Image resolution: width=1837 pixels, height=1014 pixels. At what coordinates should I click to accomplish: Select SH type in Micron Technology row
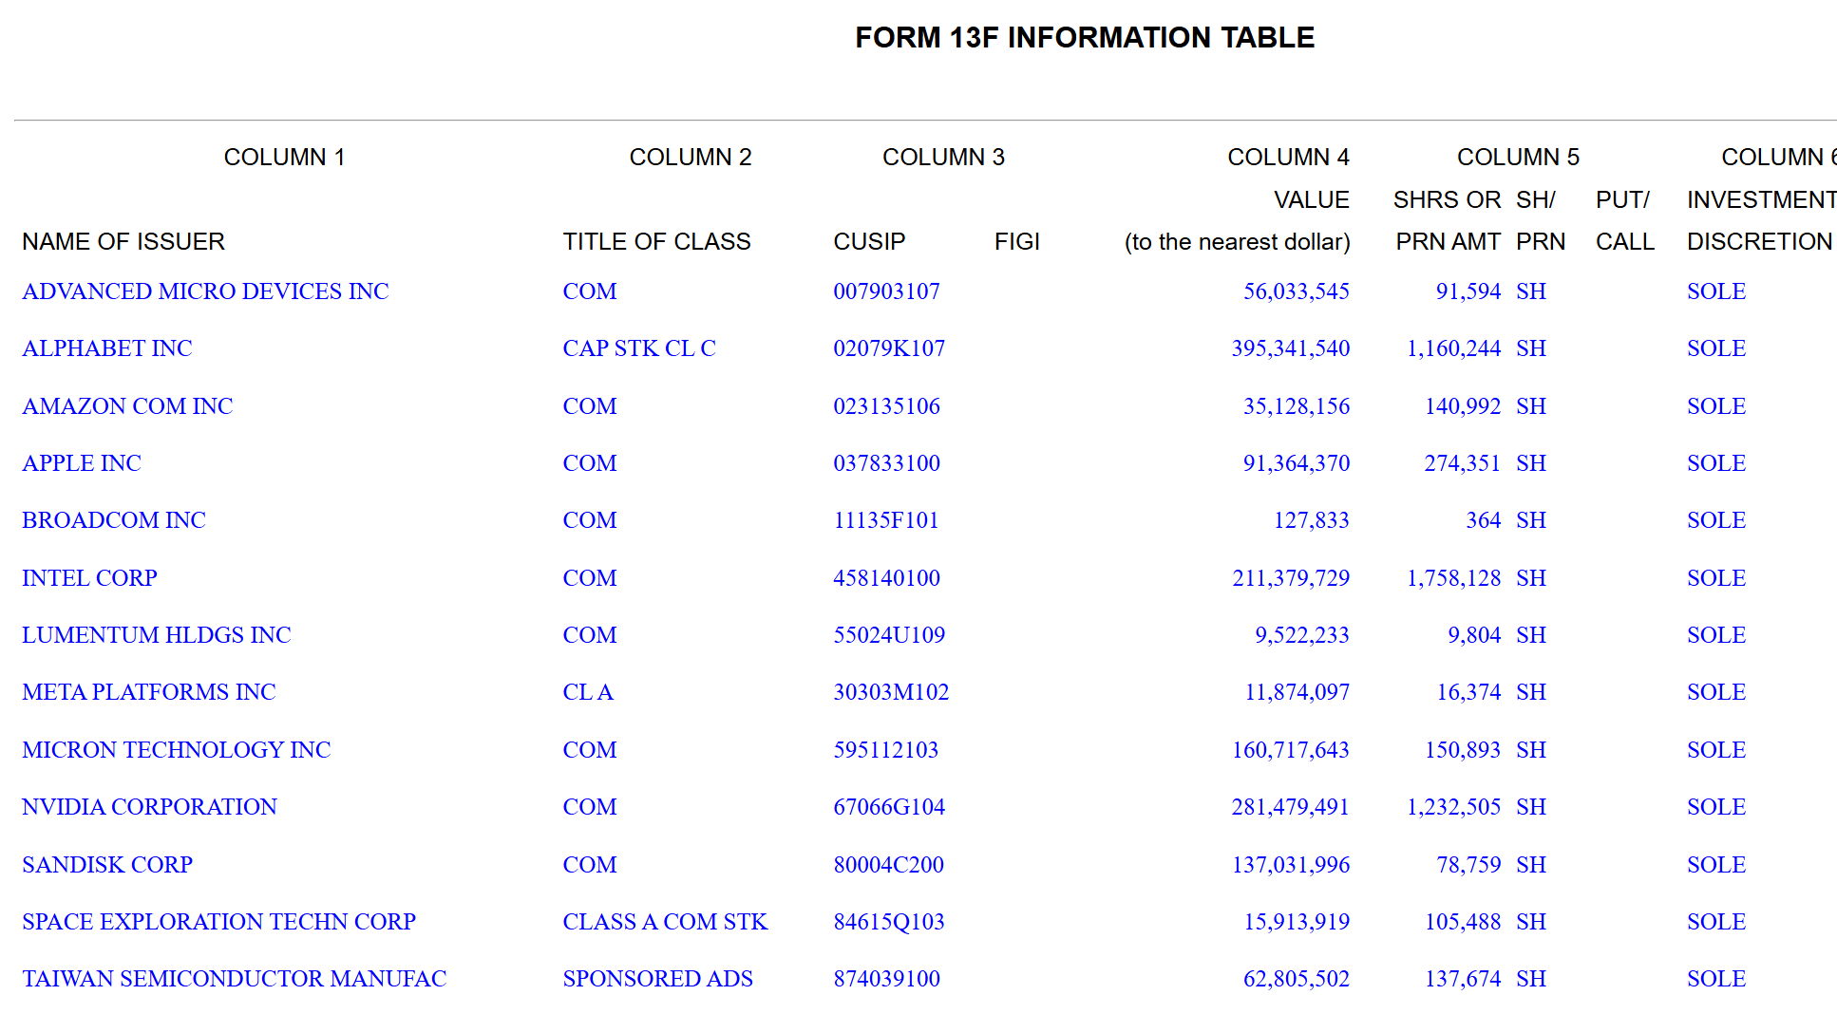pos(1531,750)
